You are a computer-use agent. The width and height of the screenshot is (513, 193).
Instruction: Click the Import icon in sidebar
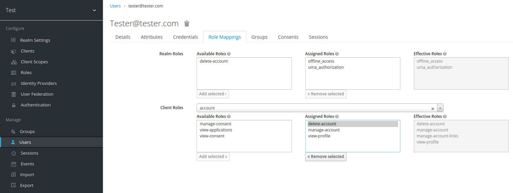[13, 174]
